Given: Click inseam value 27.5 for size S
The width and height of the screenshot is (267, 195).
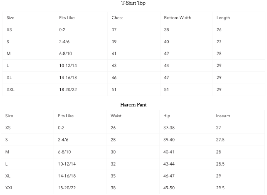Looking at the screenshot, I should point(220,140).
